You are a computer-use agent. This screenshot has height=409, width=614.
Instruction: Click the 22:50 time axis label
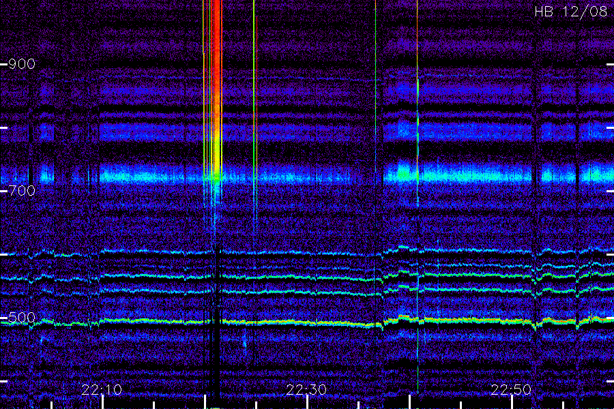pos(511,390)
